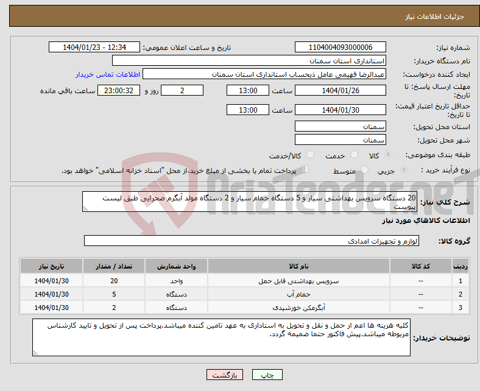
Task: Click the چاپ (print) button
Action: [267, 375]
